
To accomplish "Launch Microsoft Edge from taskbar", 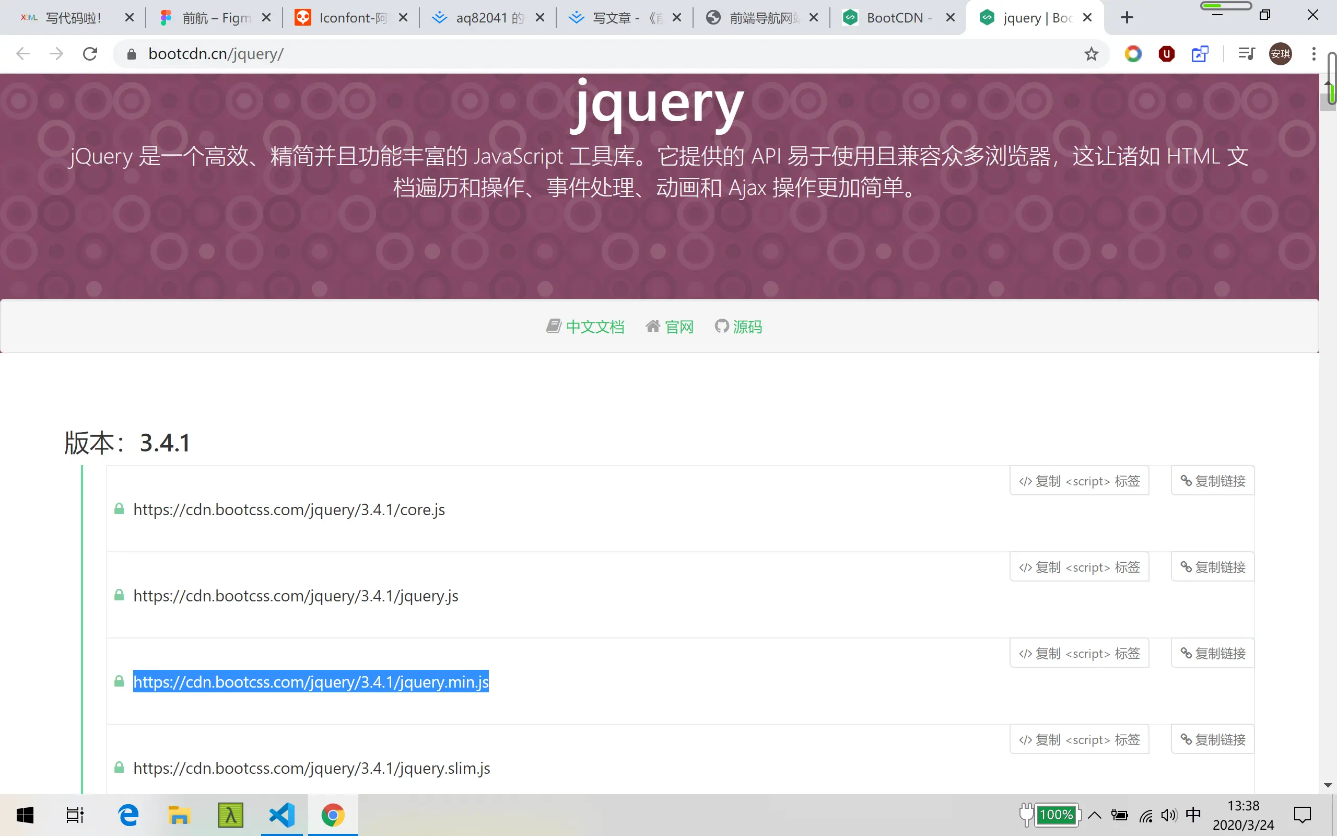I will [128, 815].
